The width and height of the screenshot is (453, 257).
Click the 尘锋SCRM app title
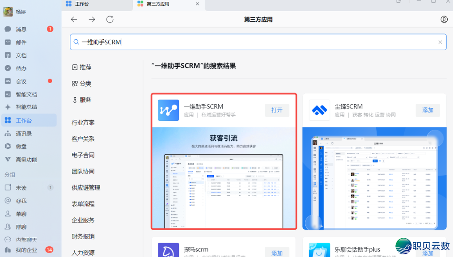point(349,106)
